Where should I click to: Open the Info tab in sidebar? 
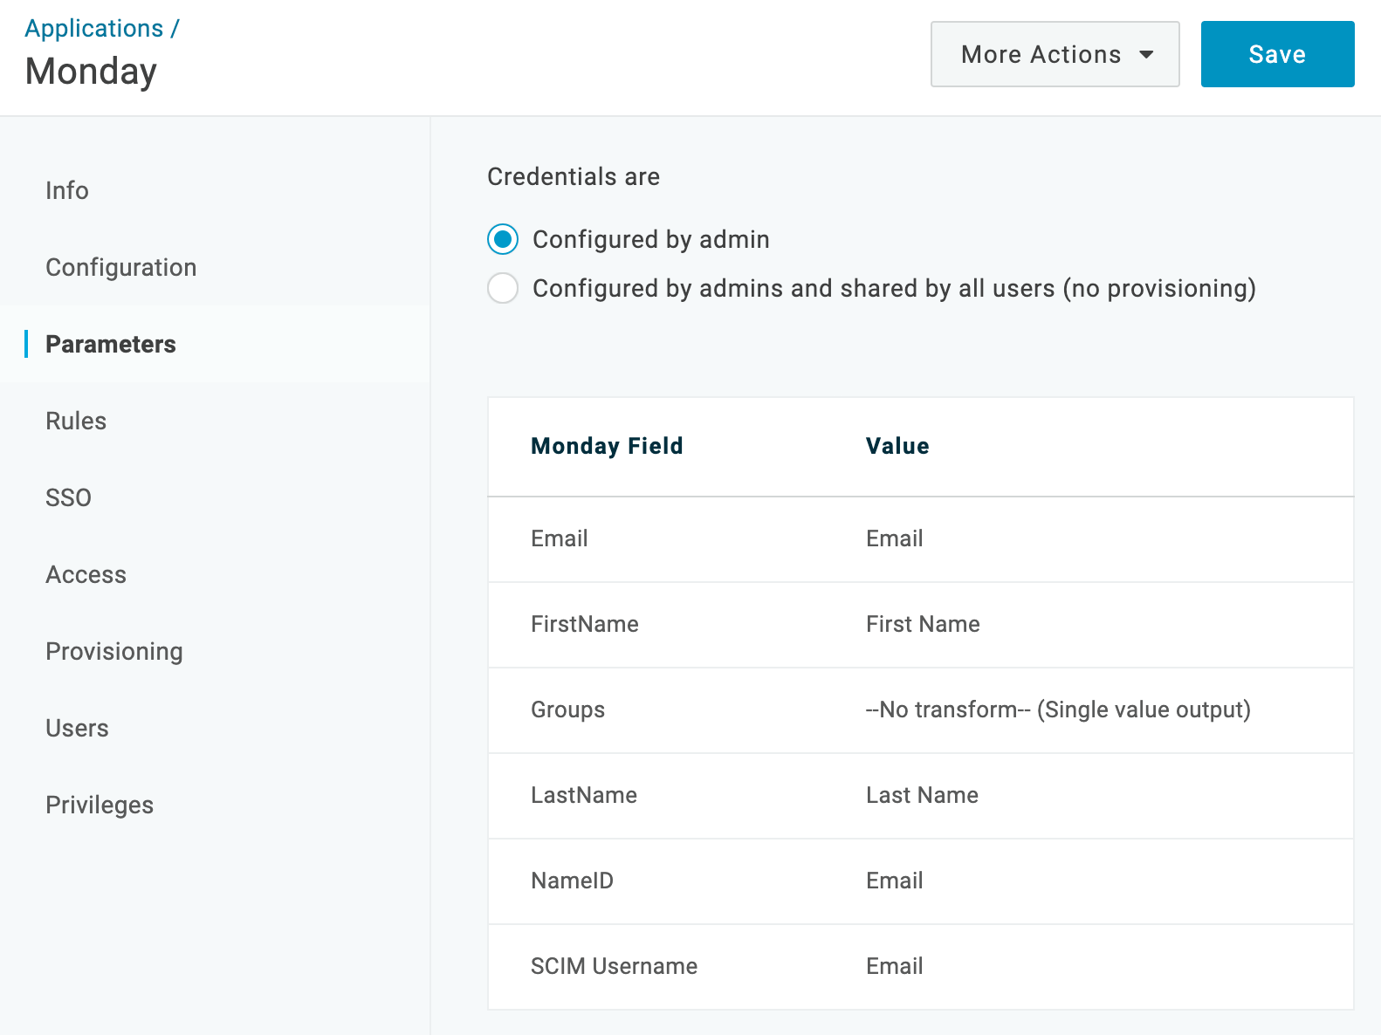point(215,190)
